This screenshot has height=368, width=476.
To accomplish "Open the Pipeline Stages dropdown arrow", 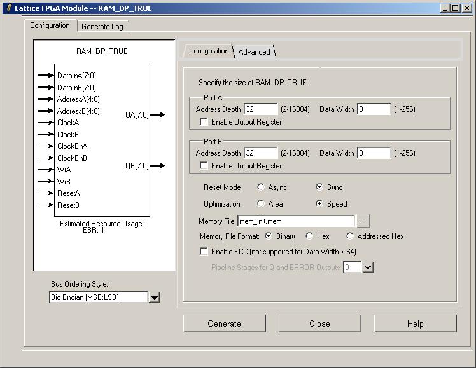I will pos(368,268).
